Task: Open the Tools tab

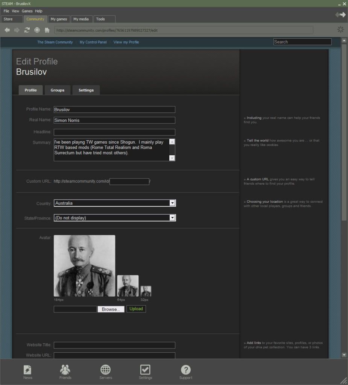Action: pos(104,19)
